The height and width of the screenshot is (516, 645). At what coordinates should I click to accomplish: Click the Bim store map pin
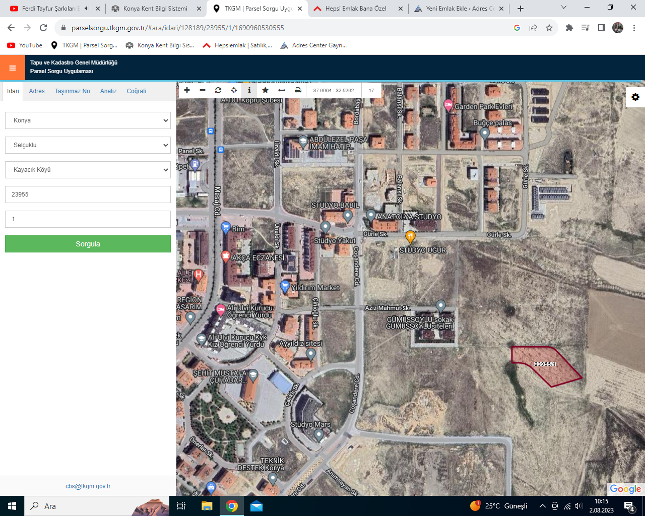(x=226, y=228)
